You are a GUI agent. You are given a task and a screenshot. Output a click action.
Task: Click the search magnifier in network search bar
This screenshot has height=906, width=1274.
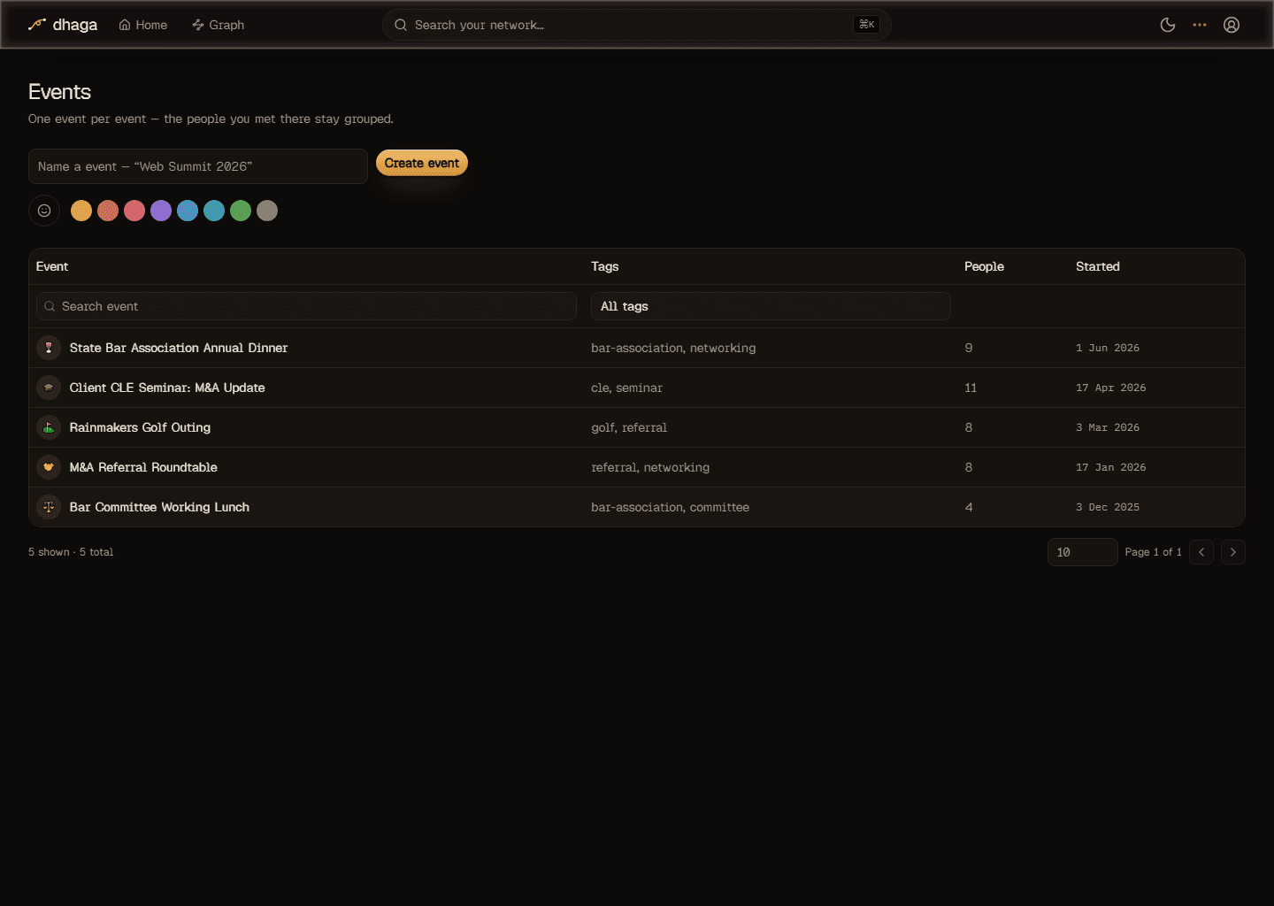(x=401, y=25)
